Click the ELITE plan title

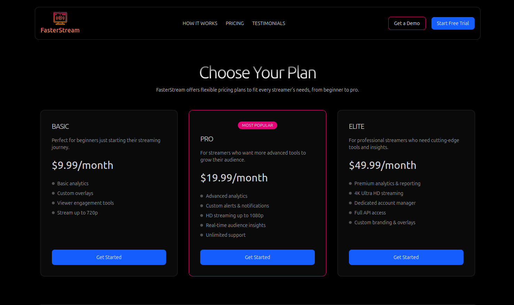click(357, 126)
